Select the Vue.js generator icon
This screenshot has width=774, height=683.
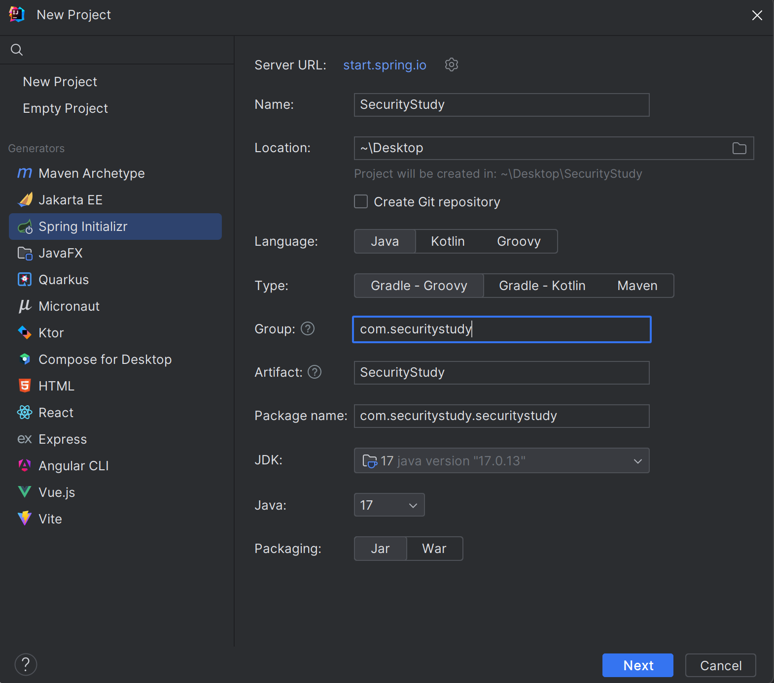[x=25, y=492]
